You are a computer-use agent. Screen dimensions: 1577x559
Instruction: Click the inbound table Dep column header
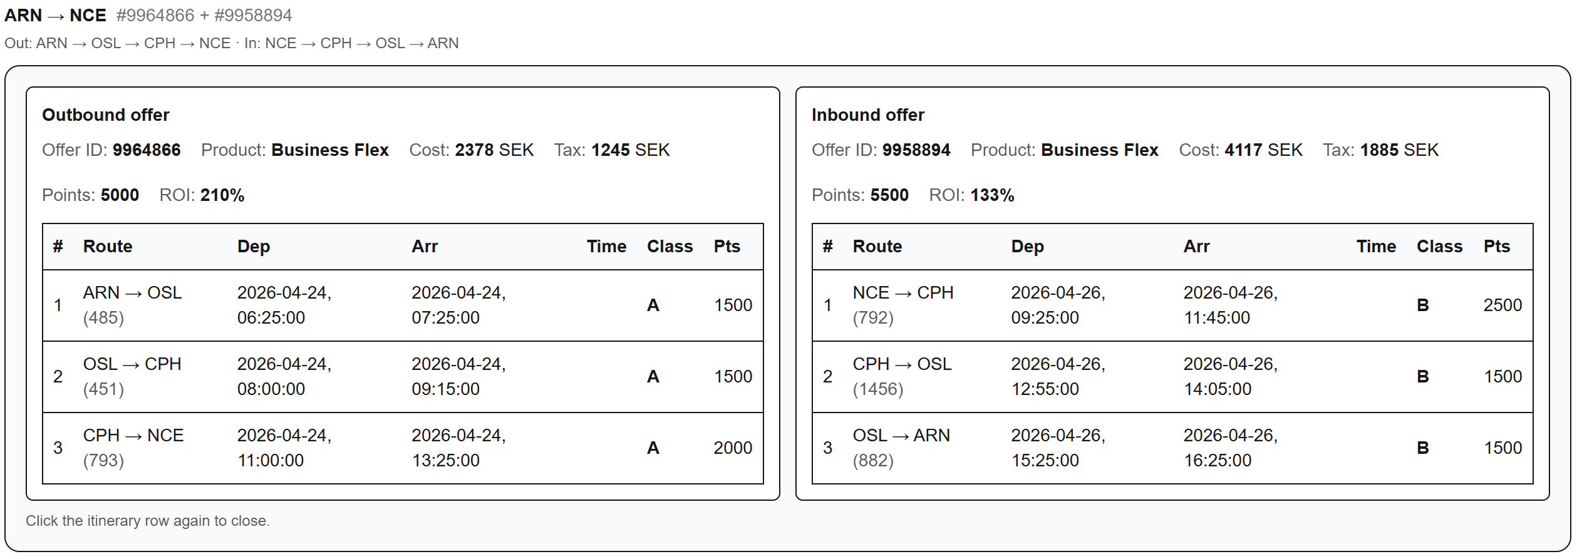1027,247
